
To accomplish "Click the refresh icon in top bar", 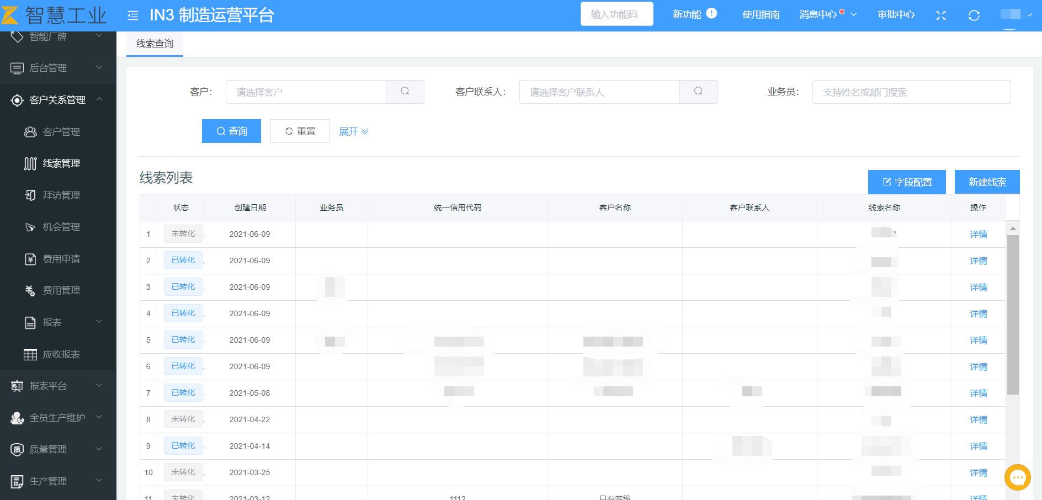I will [x=974, y=15].
